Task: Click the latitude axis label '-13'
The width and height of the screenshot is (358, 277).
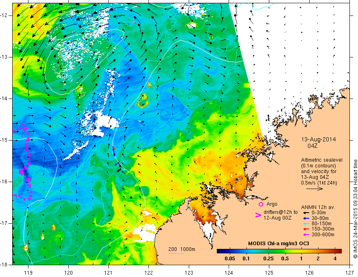Action: click(4, 57)
